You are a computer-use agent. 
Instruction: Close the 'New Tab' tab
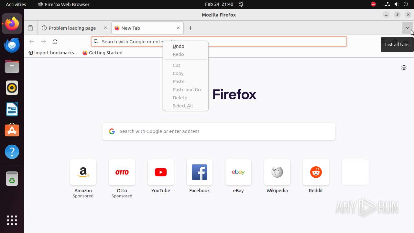pos(178,28)
